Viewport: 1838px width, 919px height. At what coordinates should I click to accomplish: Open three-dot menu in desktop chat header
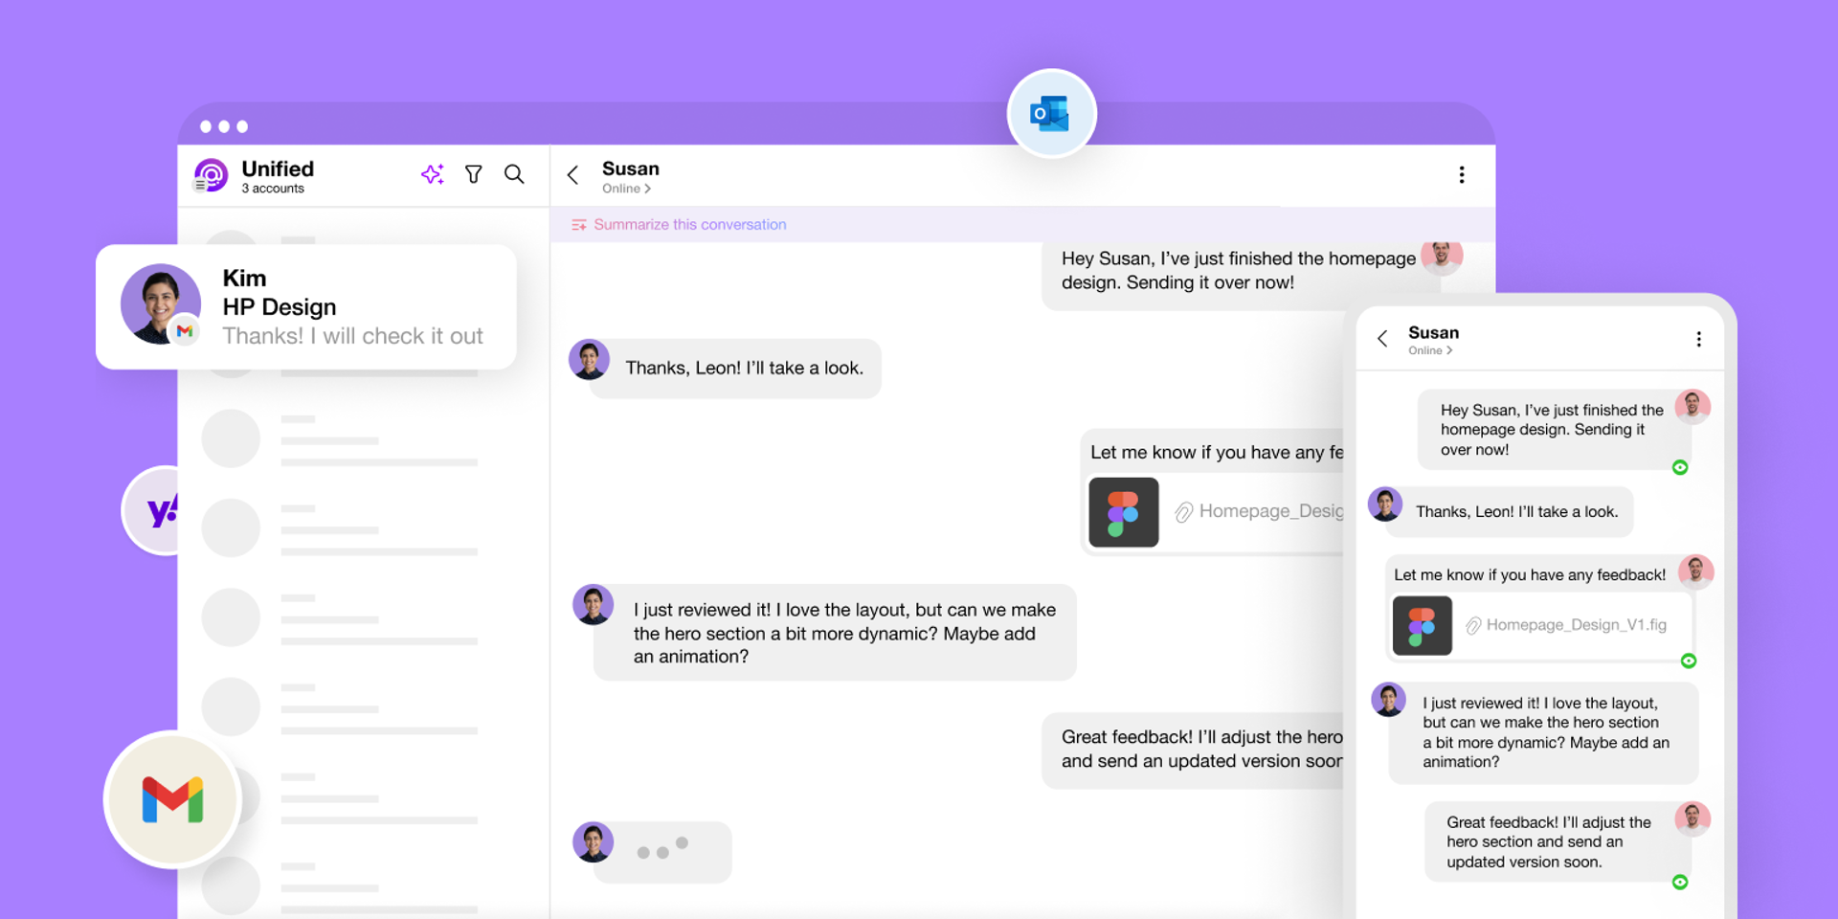click(x=1461, y=174)
